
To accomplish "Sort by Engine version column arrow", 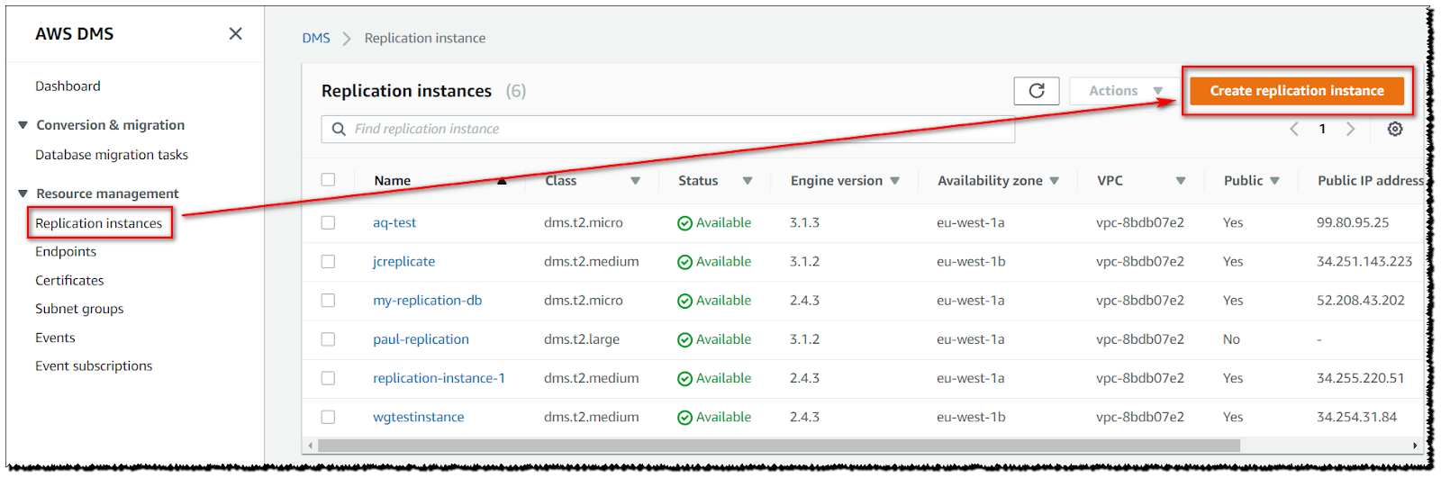I will click(894, 181).
